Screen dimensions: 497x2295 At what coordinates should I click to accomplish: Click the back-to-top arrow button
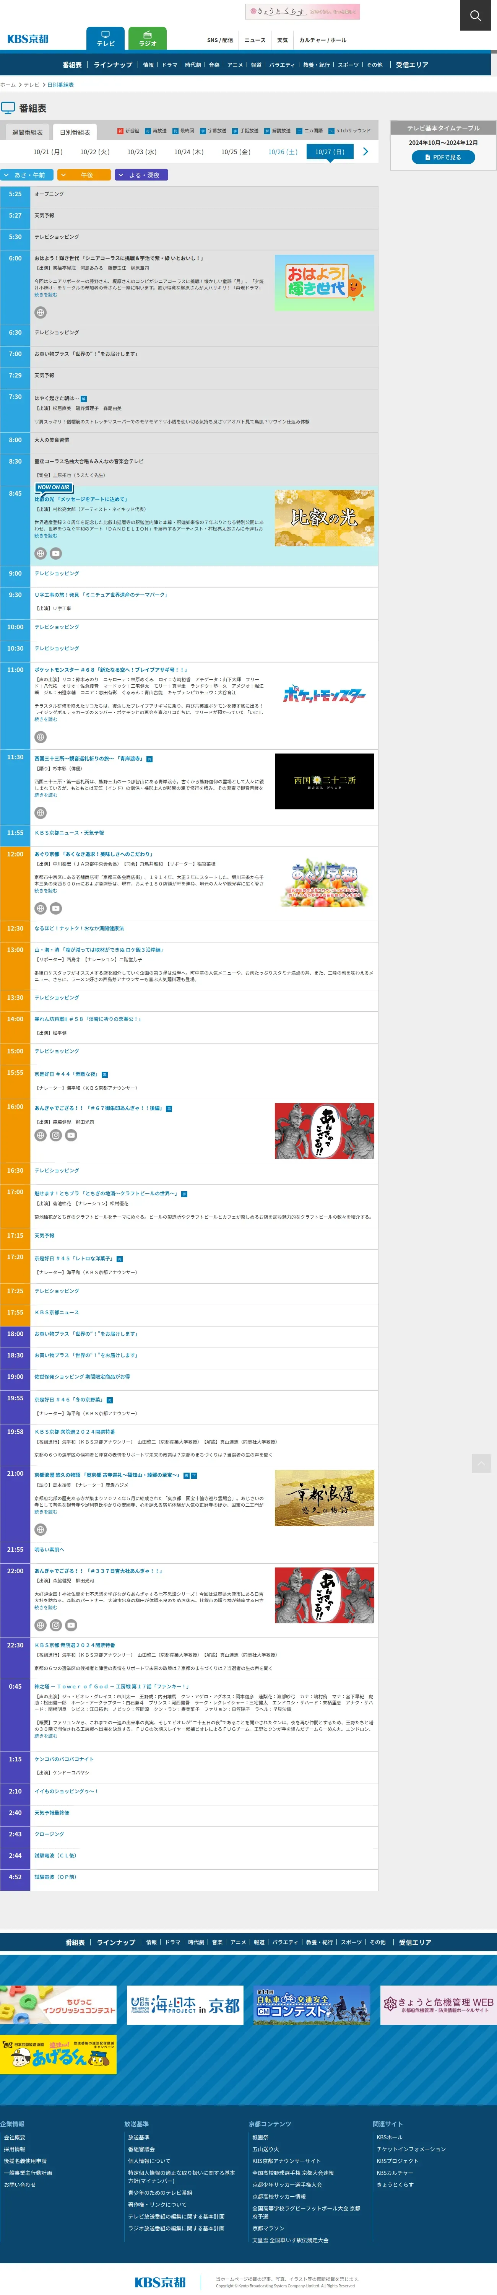pos(481,1463)
